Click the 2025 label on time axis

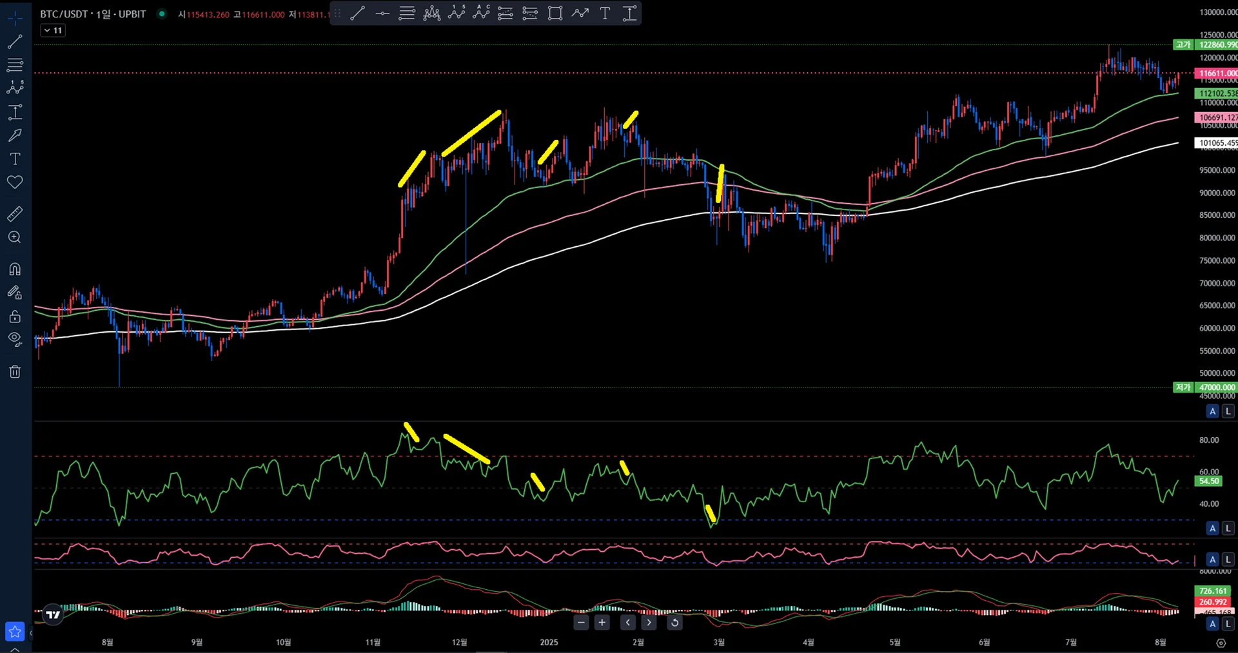549,642
